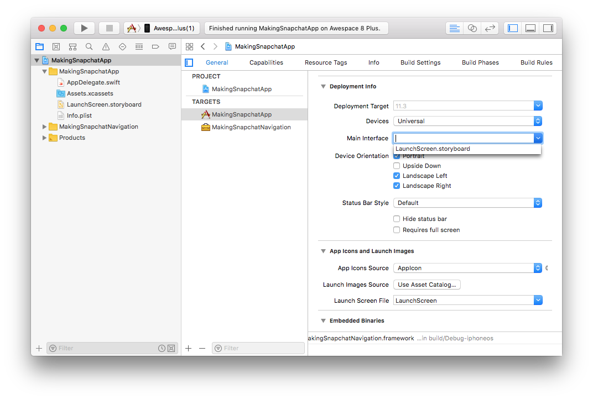Open related items grid menu
The height and width of the screenshot is (400, 593).
pyautogui.click(x=190, y=46)
